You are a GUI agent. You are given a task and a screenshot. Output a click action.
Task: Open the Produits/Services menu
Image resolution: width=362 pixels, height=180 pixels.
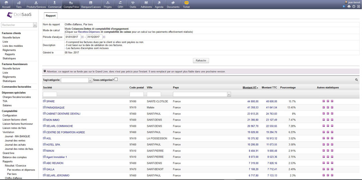coord(36,5)
